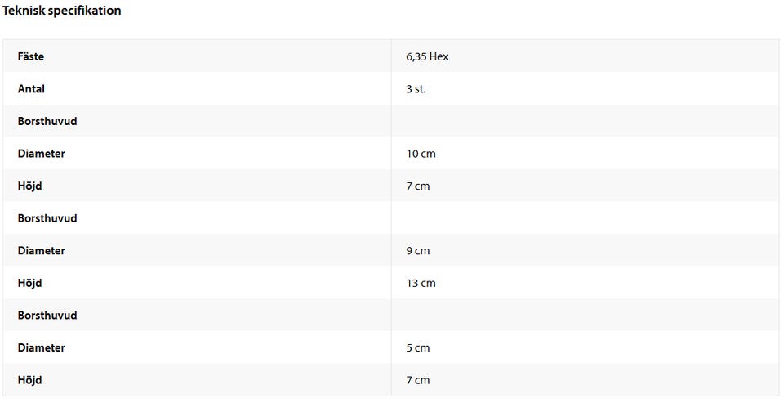Select Diameter label in the 9 cm row

(41, 251)
